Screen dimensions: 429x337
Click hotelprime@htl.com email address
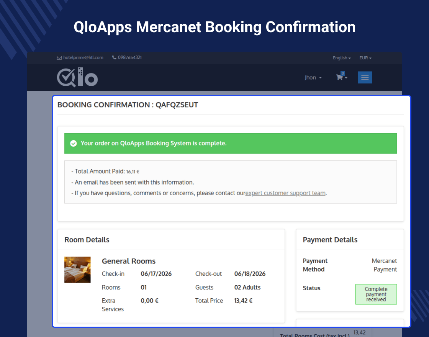(83, 57)
